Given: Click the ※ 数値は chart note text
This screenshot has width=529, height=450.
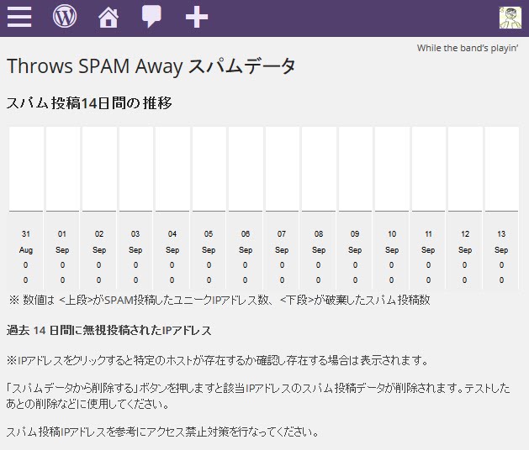Looking at the screenshot, I should pyautogui.click(x=220, y=300).
